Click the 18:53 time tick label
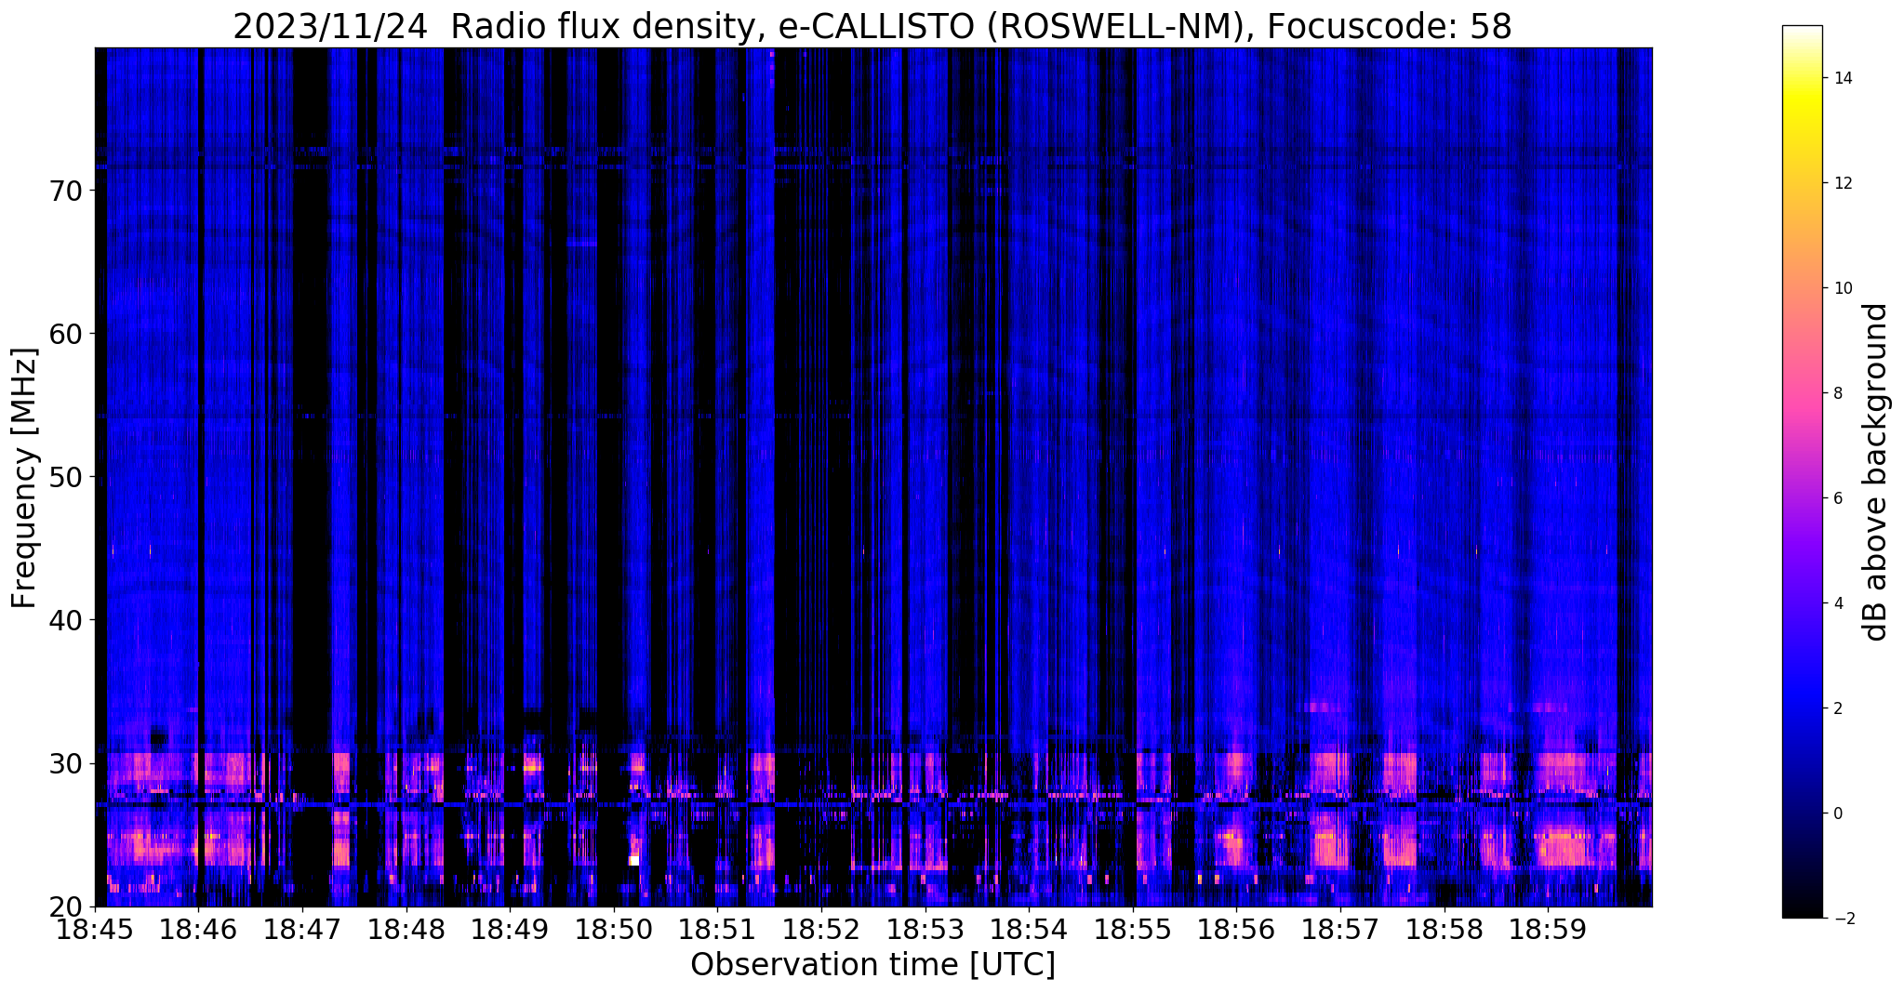Image resolution: width=1904 pixels, height=992 pixels. coord(925,930)
